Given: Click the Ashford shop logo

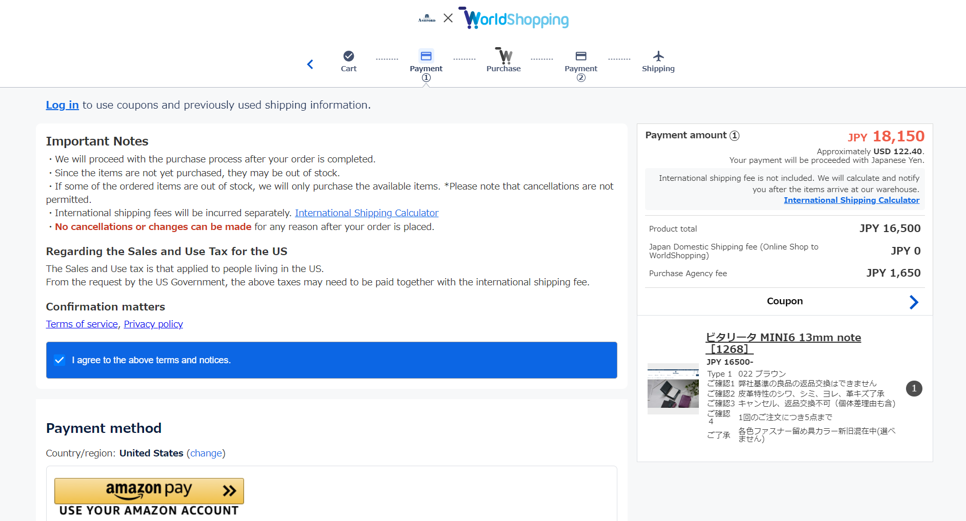Looking at the screenshot, I should point(427,19).
